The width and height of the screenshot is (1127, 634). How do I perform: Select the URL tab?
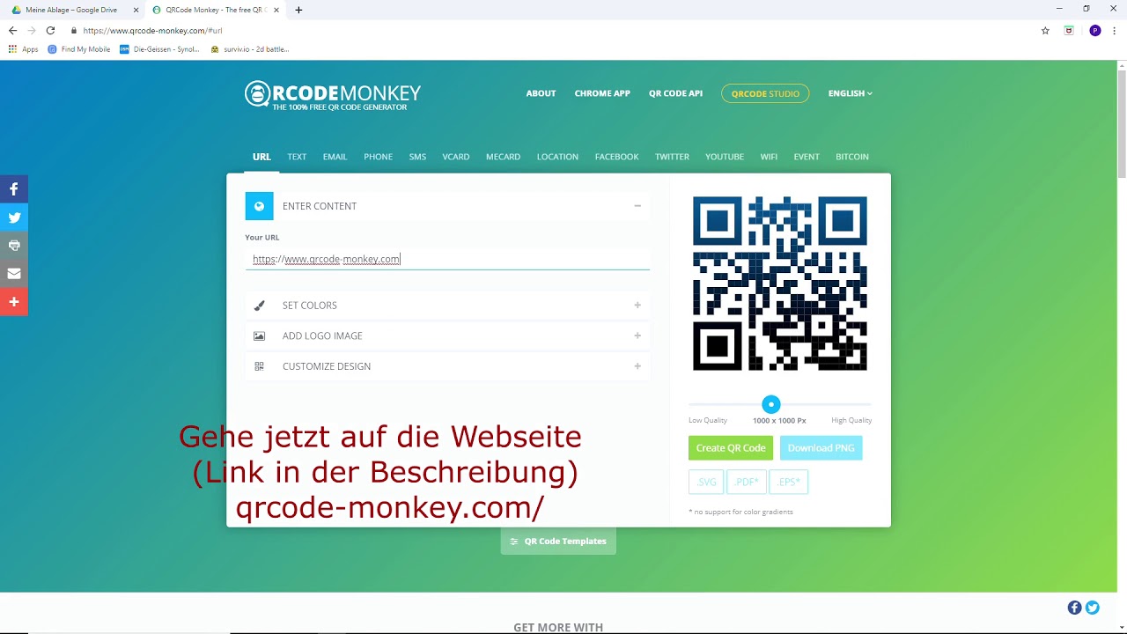pos(261,157)
